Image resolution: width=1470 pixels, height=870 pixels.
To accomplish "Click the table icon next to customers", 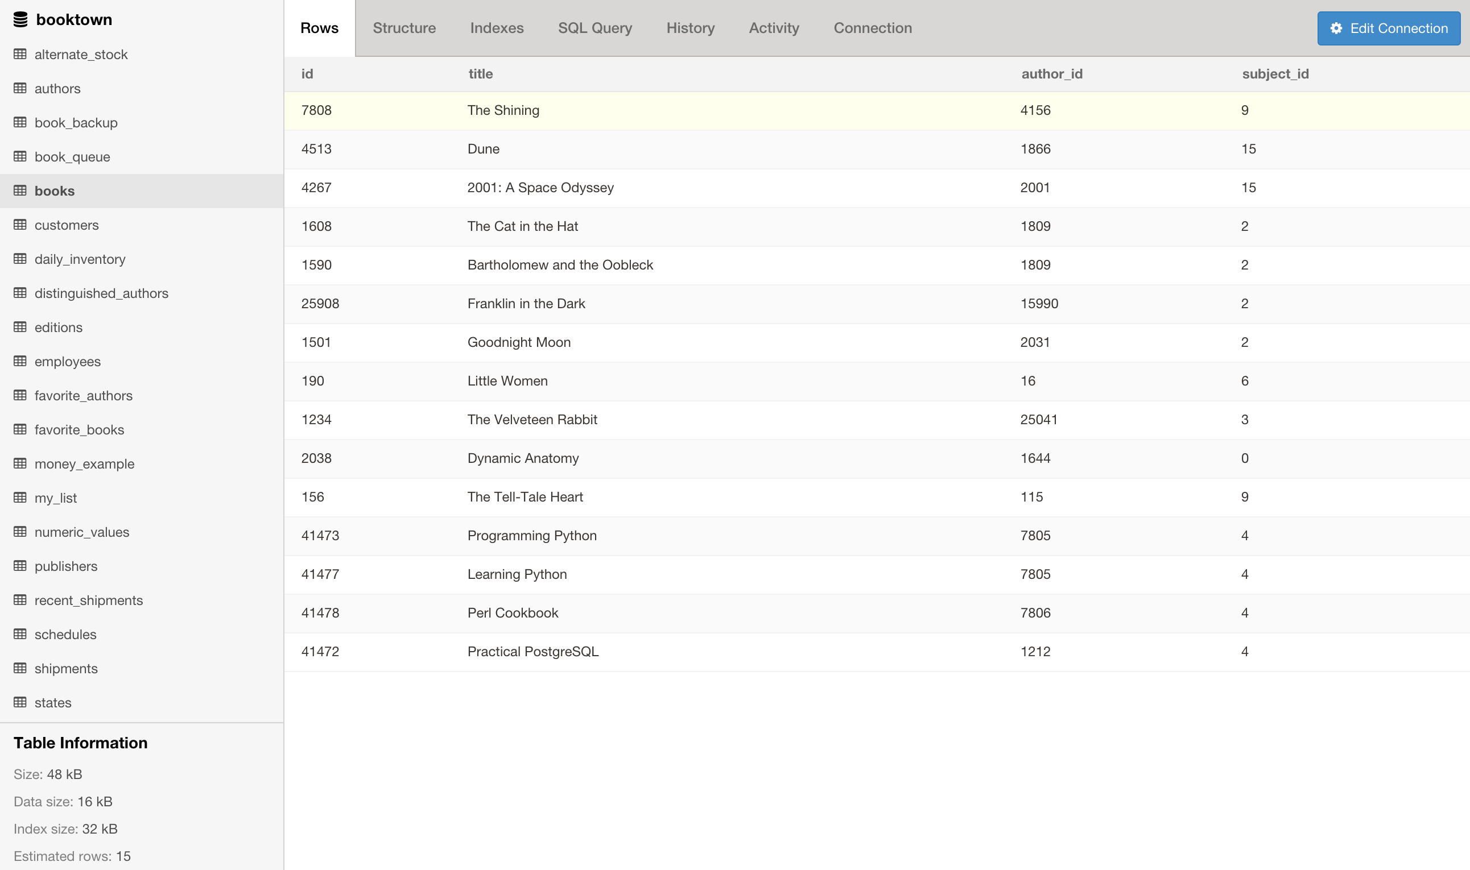I will coord(20,225).
